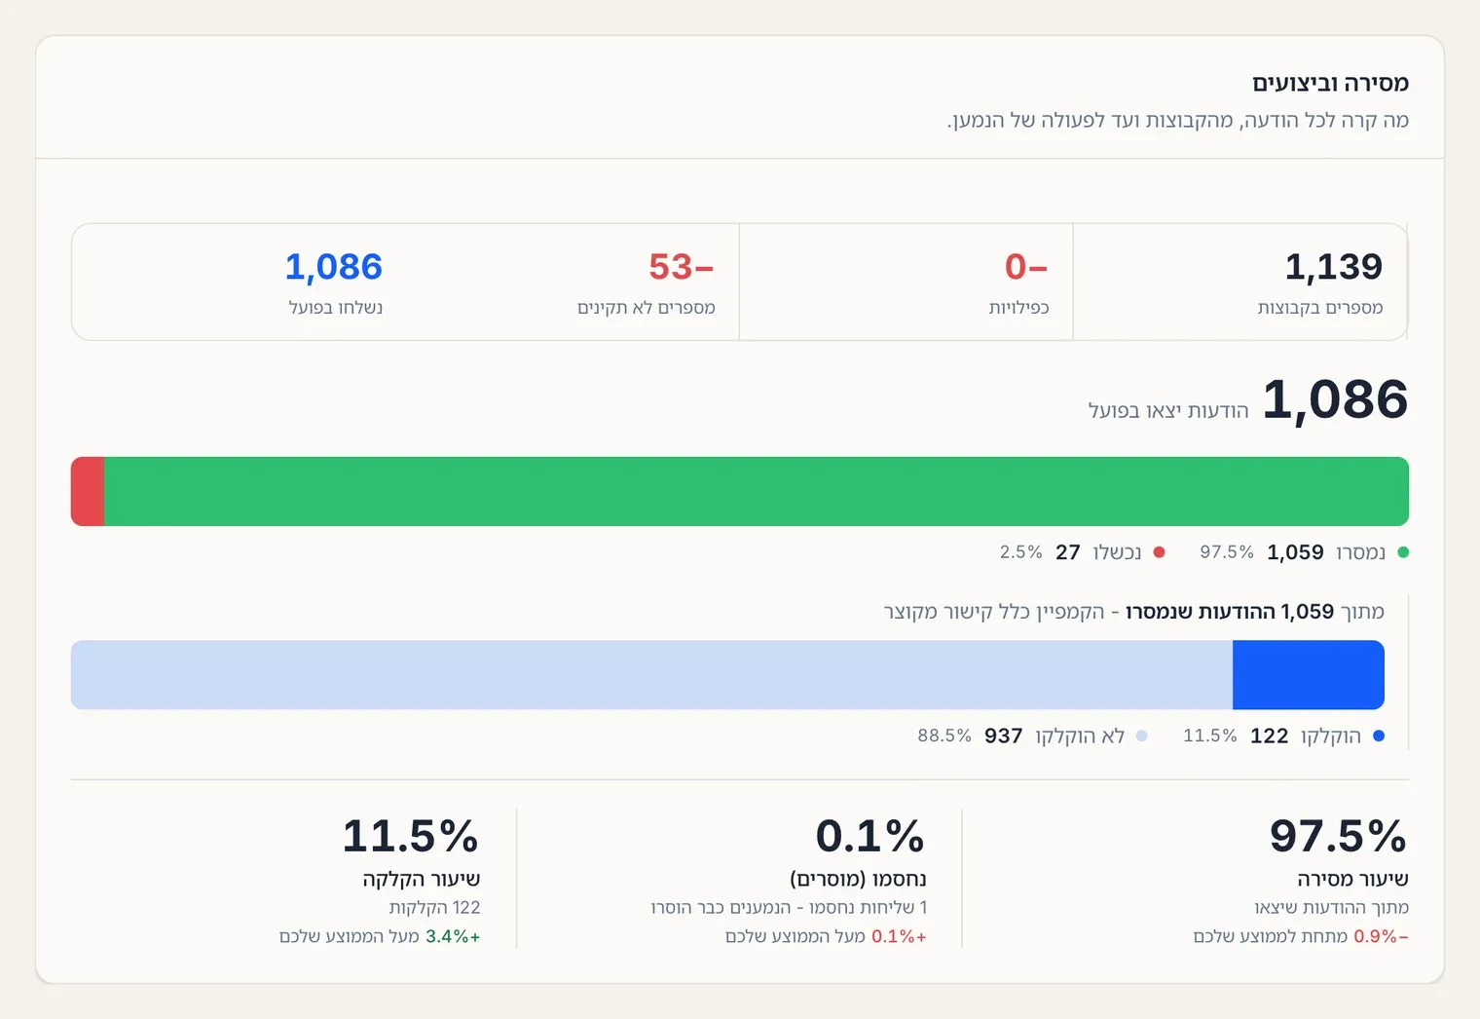Click the dark blue clicked bar segment

pyautogui.click(x=1309, y=674)
